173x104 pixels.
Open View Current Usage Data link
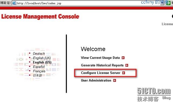pyautogui.click(x=100, y=58)
